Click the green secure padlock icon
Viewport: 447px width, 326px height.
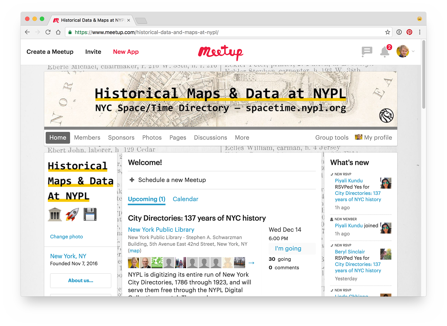coord(70,32)
